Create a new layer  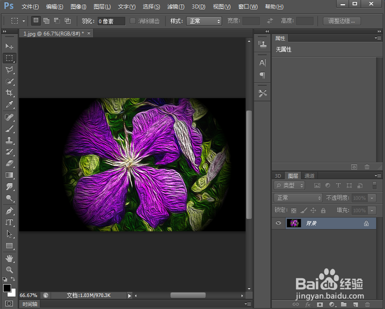356,304
